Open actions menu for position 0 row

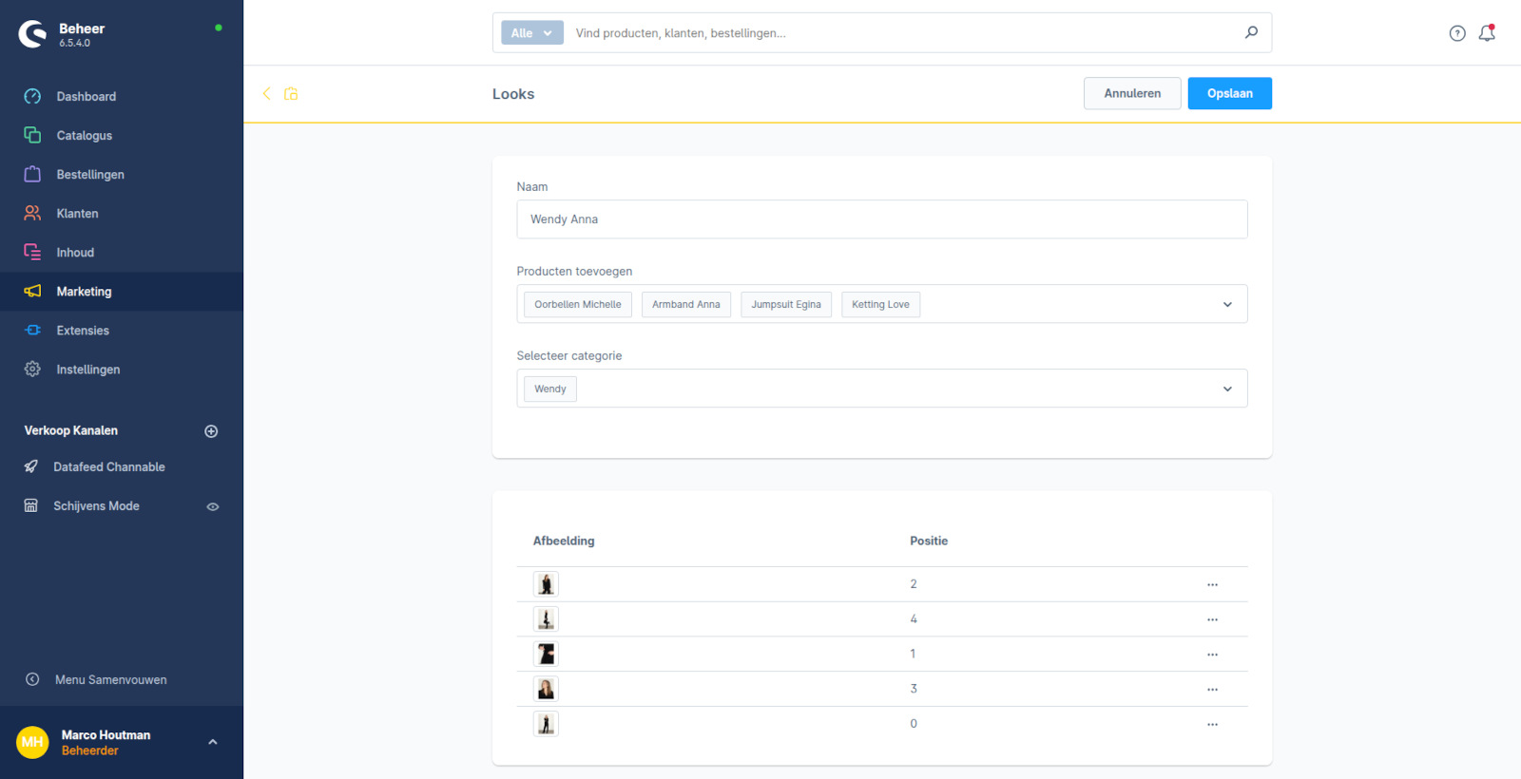1212,724
